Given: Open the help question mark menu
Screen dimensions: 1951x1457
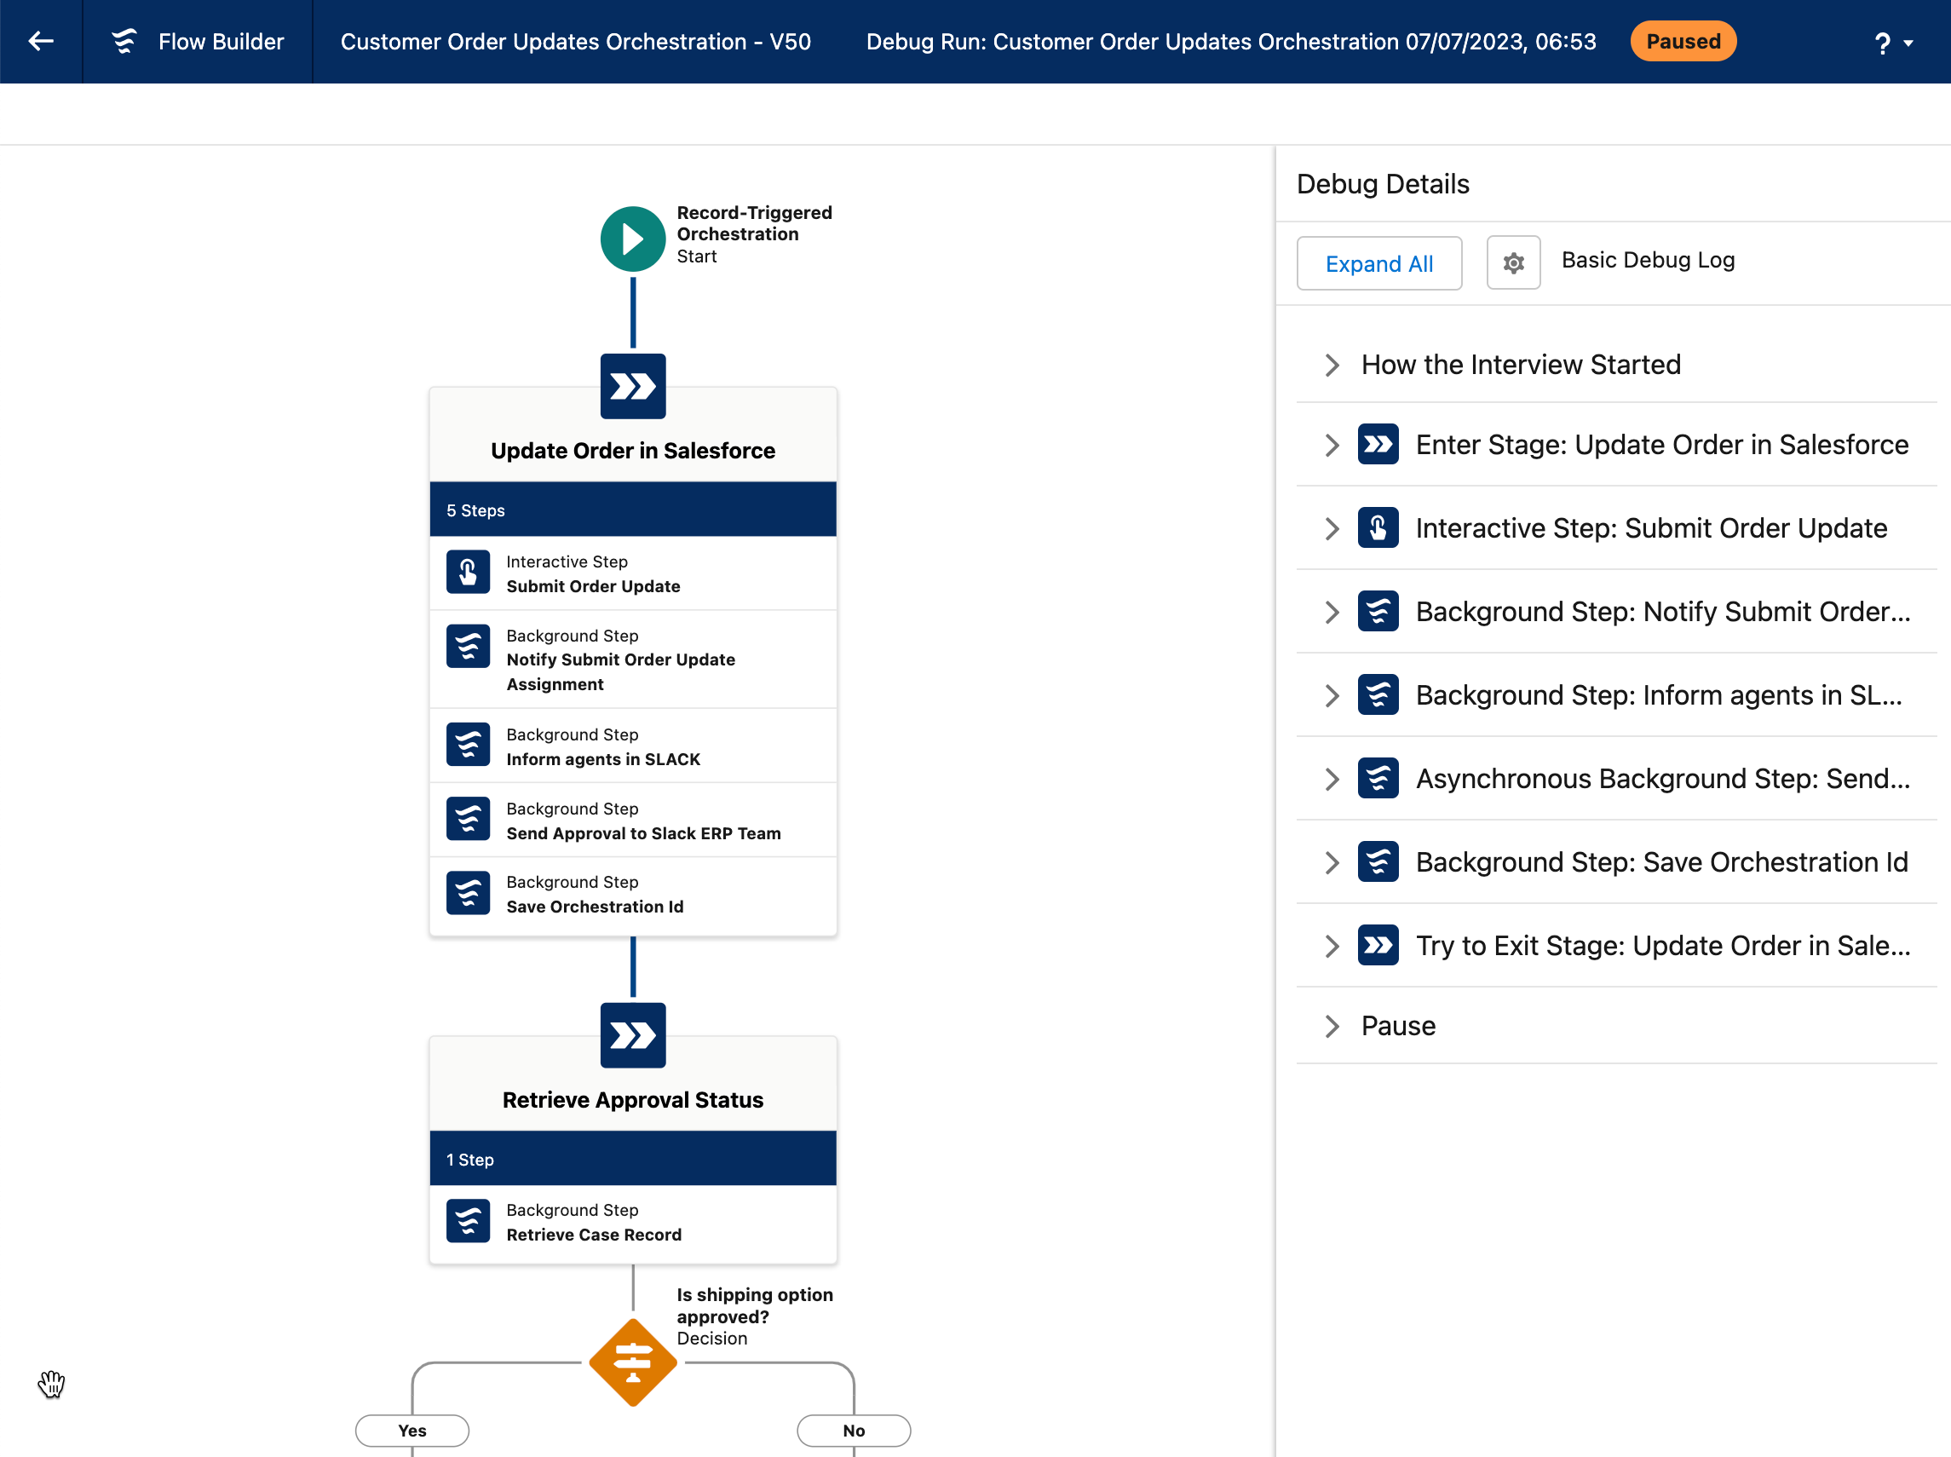Looking at the screenshot, I should click(1893, 43).
